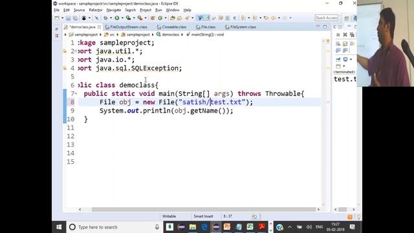The height and width of the screenshot is (233, 414).
Task: Expand breadcrumb arrow after src
Action: 118,34
